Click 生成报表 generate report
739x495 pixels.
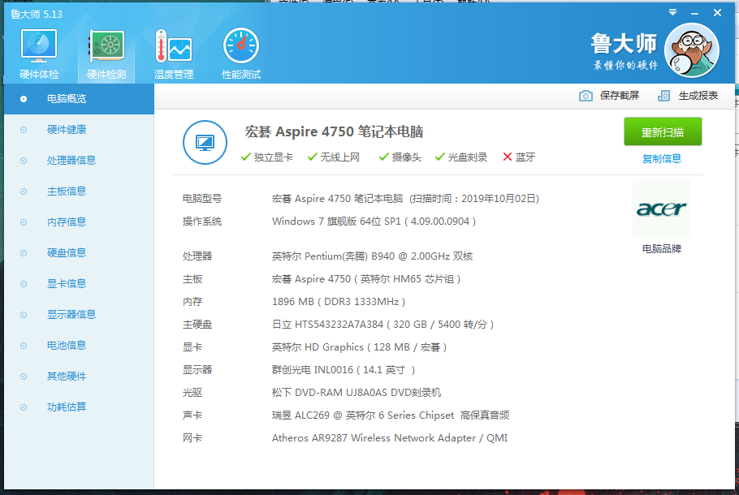point(698,96)
